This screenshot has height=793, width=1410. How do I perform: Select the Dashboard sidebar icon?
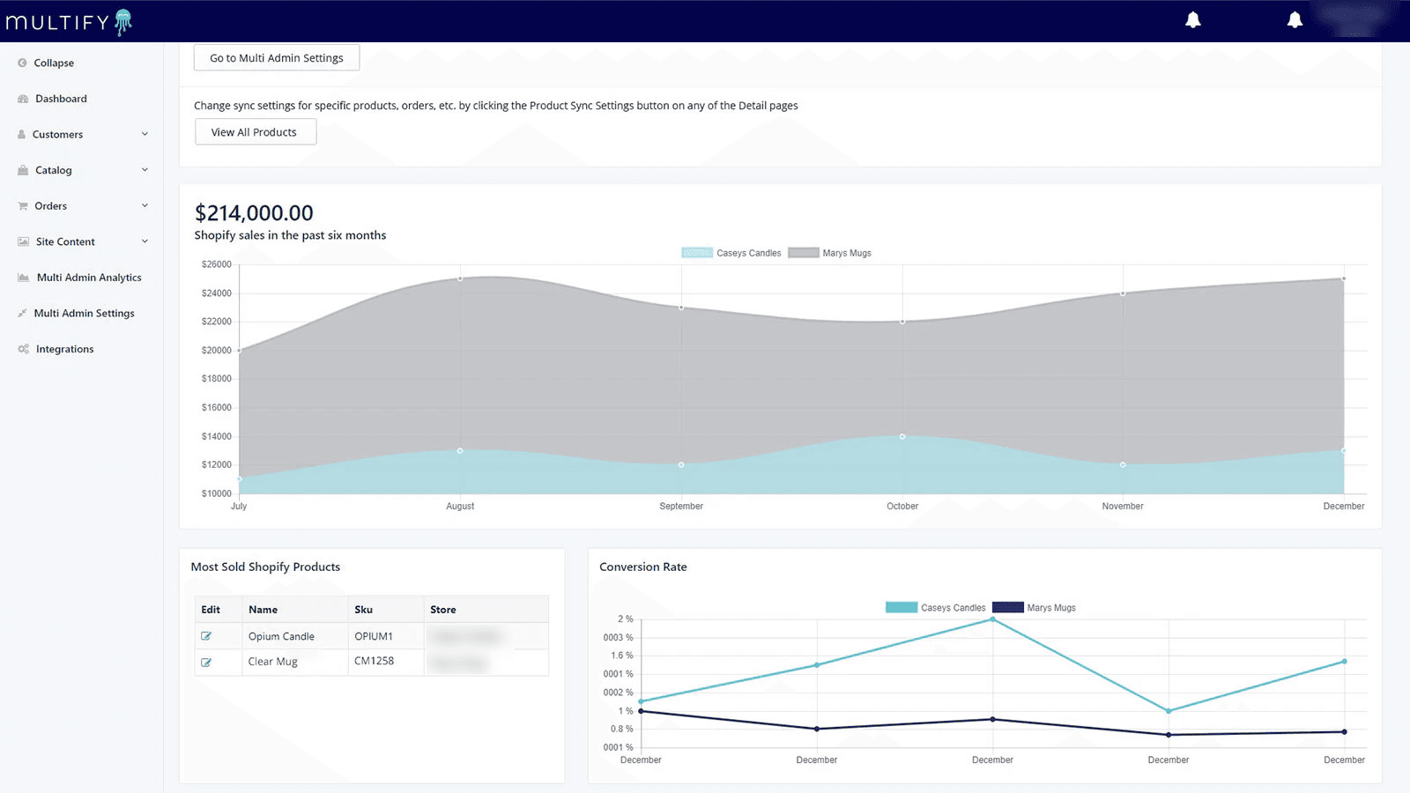pos(20,98)
